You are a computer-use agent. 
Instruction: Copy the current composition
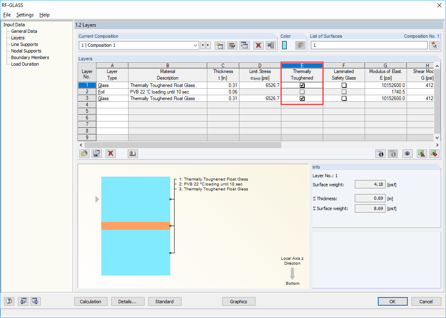[x=244, y=45]
